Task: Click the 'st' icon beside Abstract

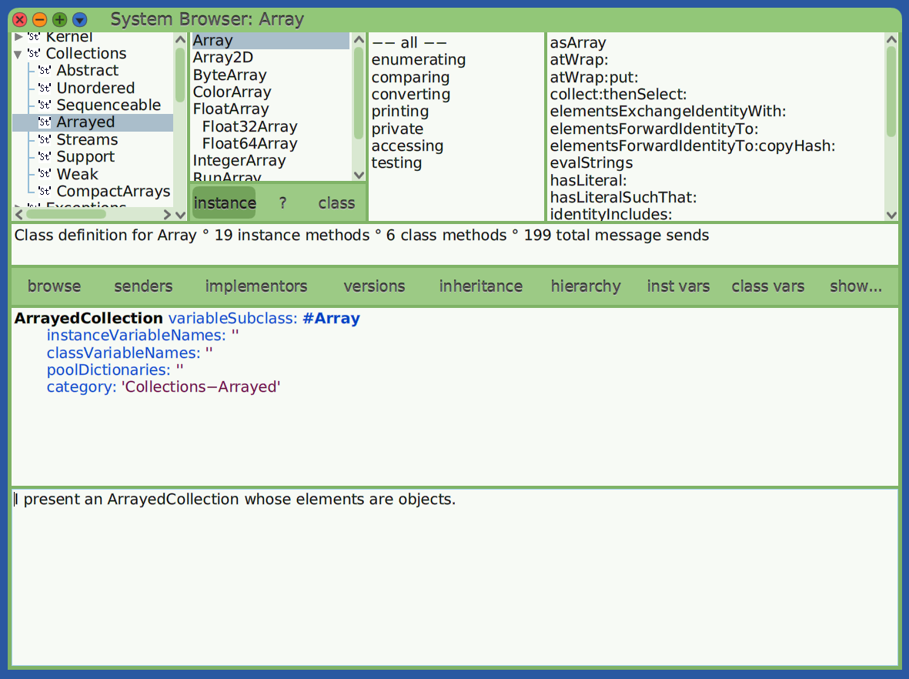Action: coord(45,70)
